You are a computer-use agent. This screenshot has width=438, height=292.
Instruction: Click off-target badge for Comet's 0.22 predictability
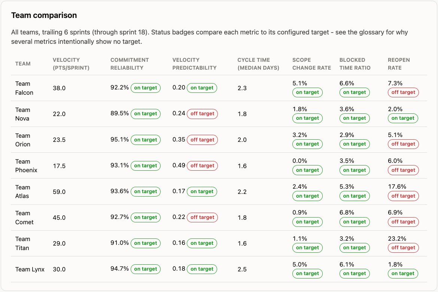click(202, 217)
